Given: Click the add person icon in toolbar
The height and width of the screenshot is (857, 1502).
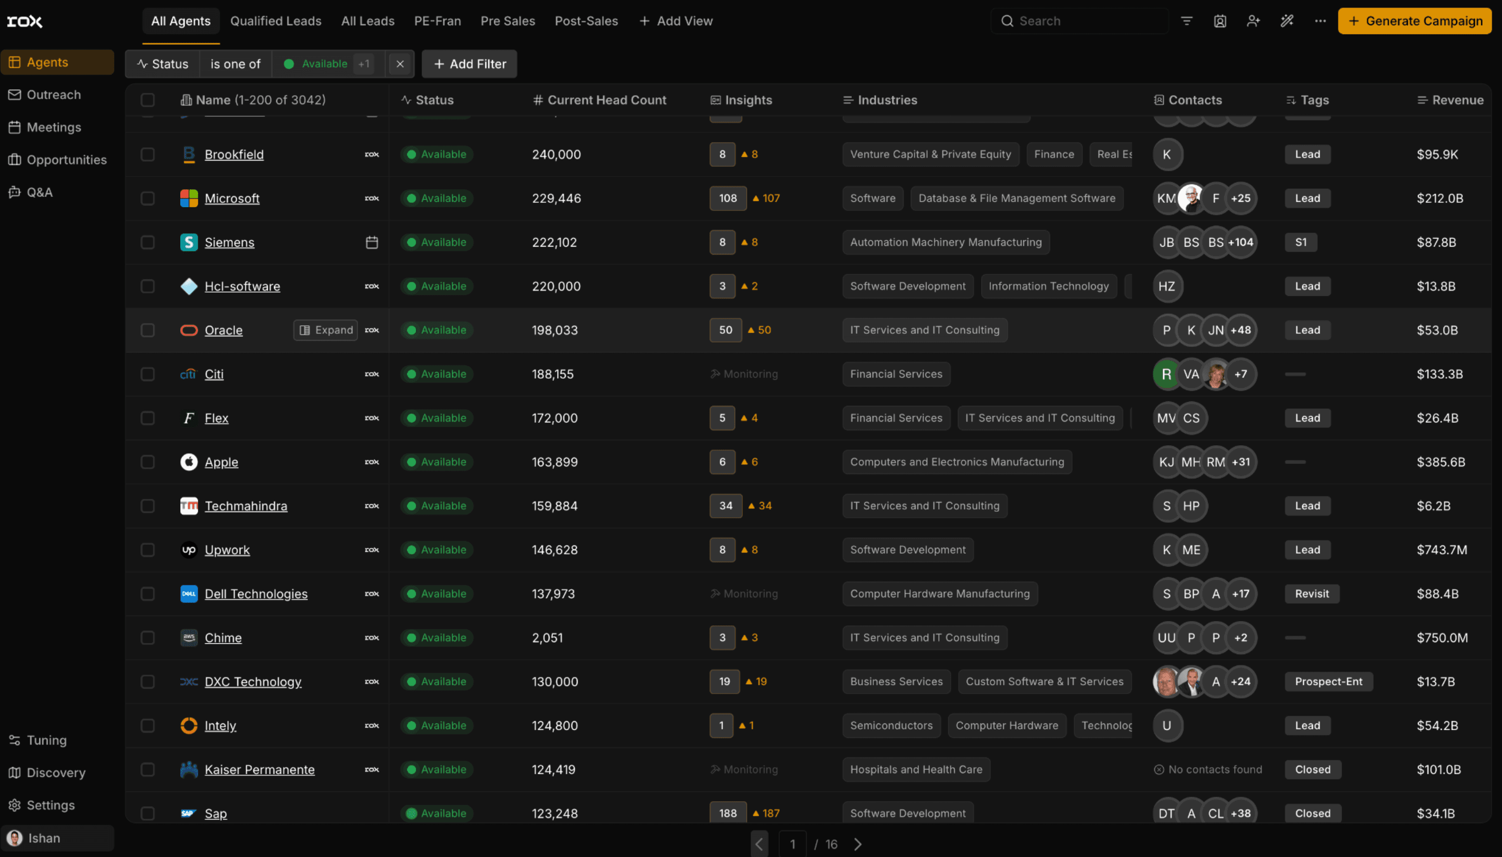Looking at the screenshot, I should (1253, 21).
